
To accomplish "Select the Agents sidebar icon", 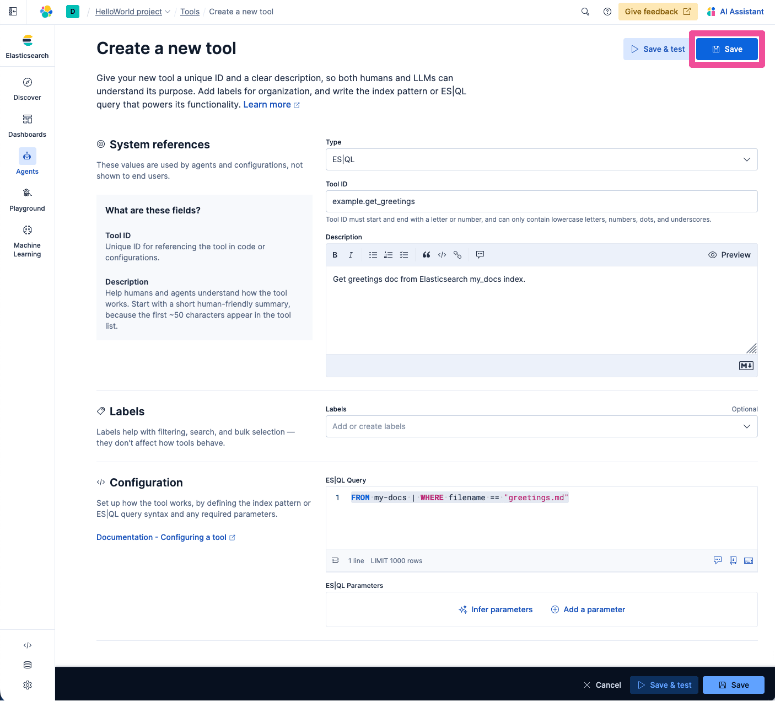I will point(27,156).
